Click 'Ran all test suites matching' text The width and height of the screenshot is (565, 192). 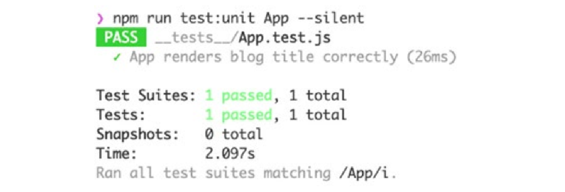tap(213, 173)
